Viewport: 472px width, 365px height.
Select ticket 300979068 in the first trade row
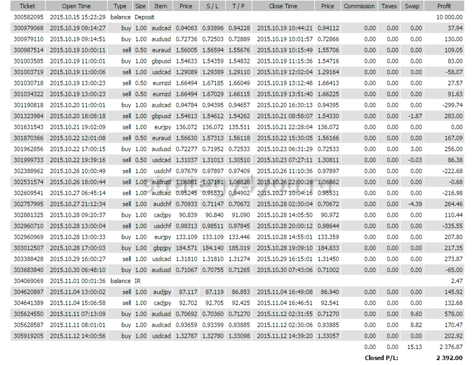pyautogui.click(x=28, y=28)
